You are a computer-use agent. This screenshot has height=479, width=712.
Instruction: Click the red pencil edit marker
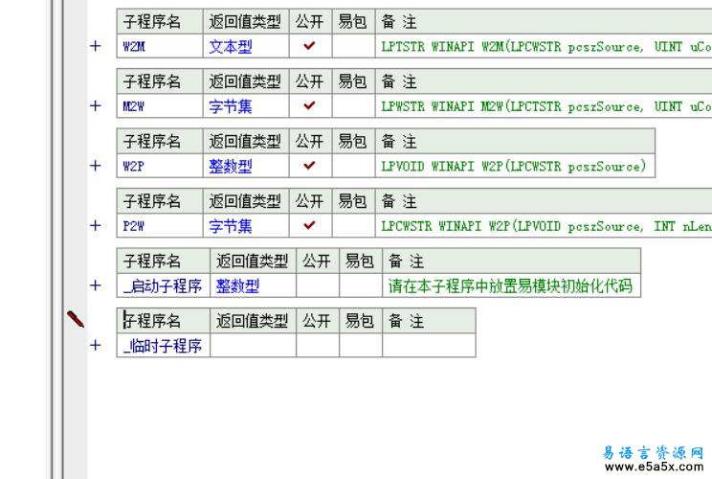coord(76,319)
